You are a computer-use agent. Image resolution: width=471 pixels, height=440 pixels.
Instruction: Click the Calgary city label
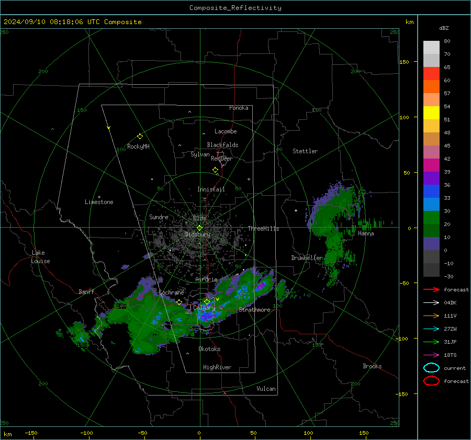click(204, 308)
